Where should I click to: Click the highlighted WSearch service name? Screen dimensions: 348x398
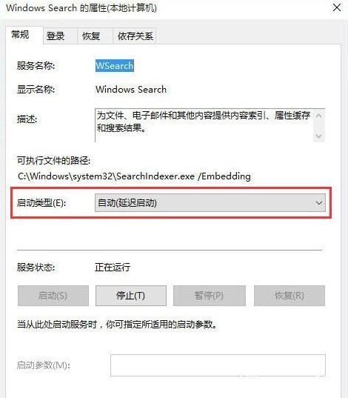[114, 66]
